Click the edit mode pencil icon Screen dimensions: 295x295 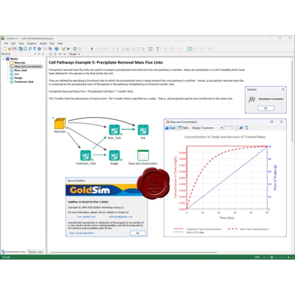point(64,49)
